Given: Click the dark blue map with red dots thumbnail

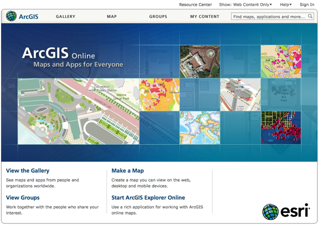Looking at the screenshot, I should click(x=281, y=128).
